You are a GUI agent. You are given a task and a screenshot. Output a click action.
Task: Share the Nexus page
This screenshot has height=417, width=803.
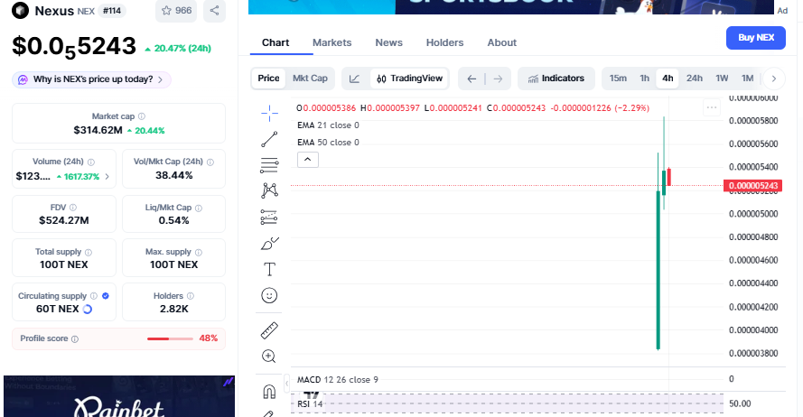pos(215,11)
